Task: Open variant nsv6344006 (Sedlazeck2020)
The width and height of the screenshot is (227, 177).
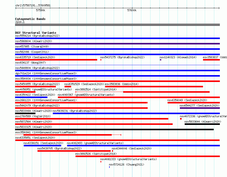Action: pyautogui.click(x=132, y=148)
